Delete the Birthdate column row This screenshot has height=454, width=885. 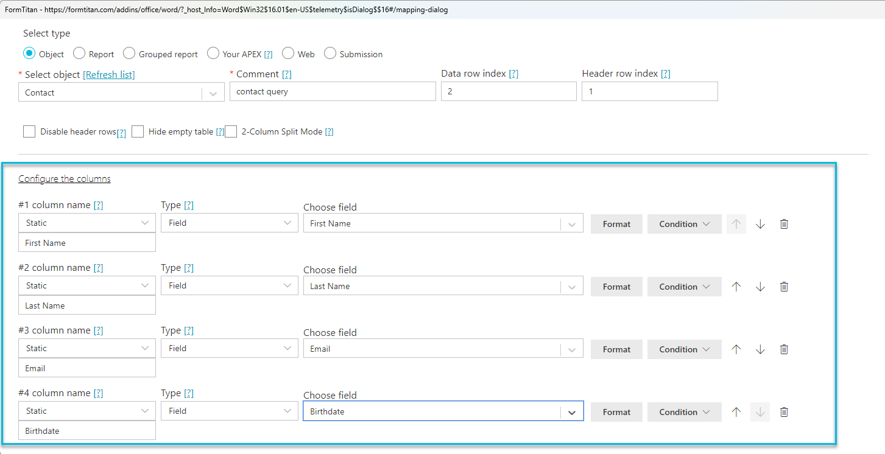784,411
